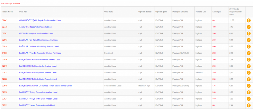Click question icon for Adnan Menderes Anadolu Lisesi
This screenshot has width=253, height=109.
pos(248,60)
